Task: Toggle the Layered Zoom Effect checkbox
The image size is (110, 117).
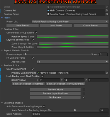Action: [33, 40]
